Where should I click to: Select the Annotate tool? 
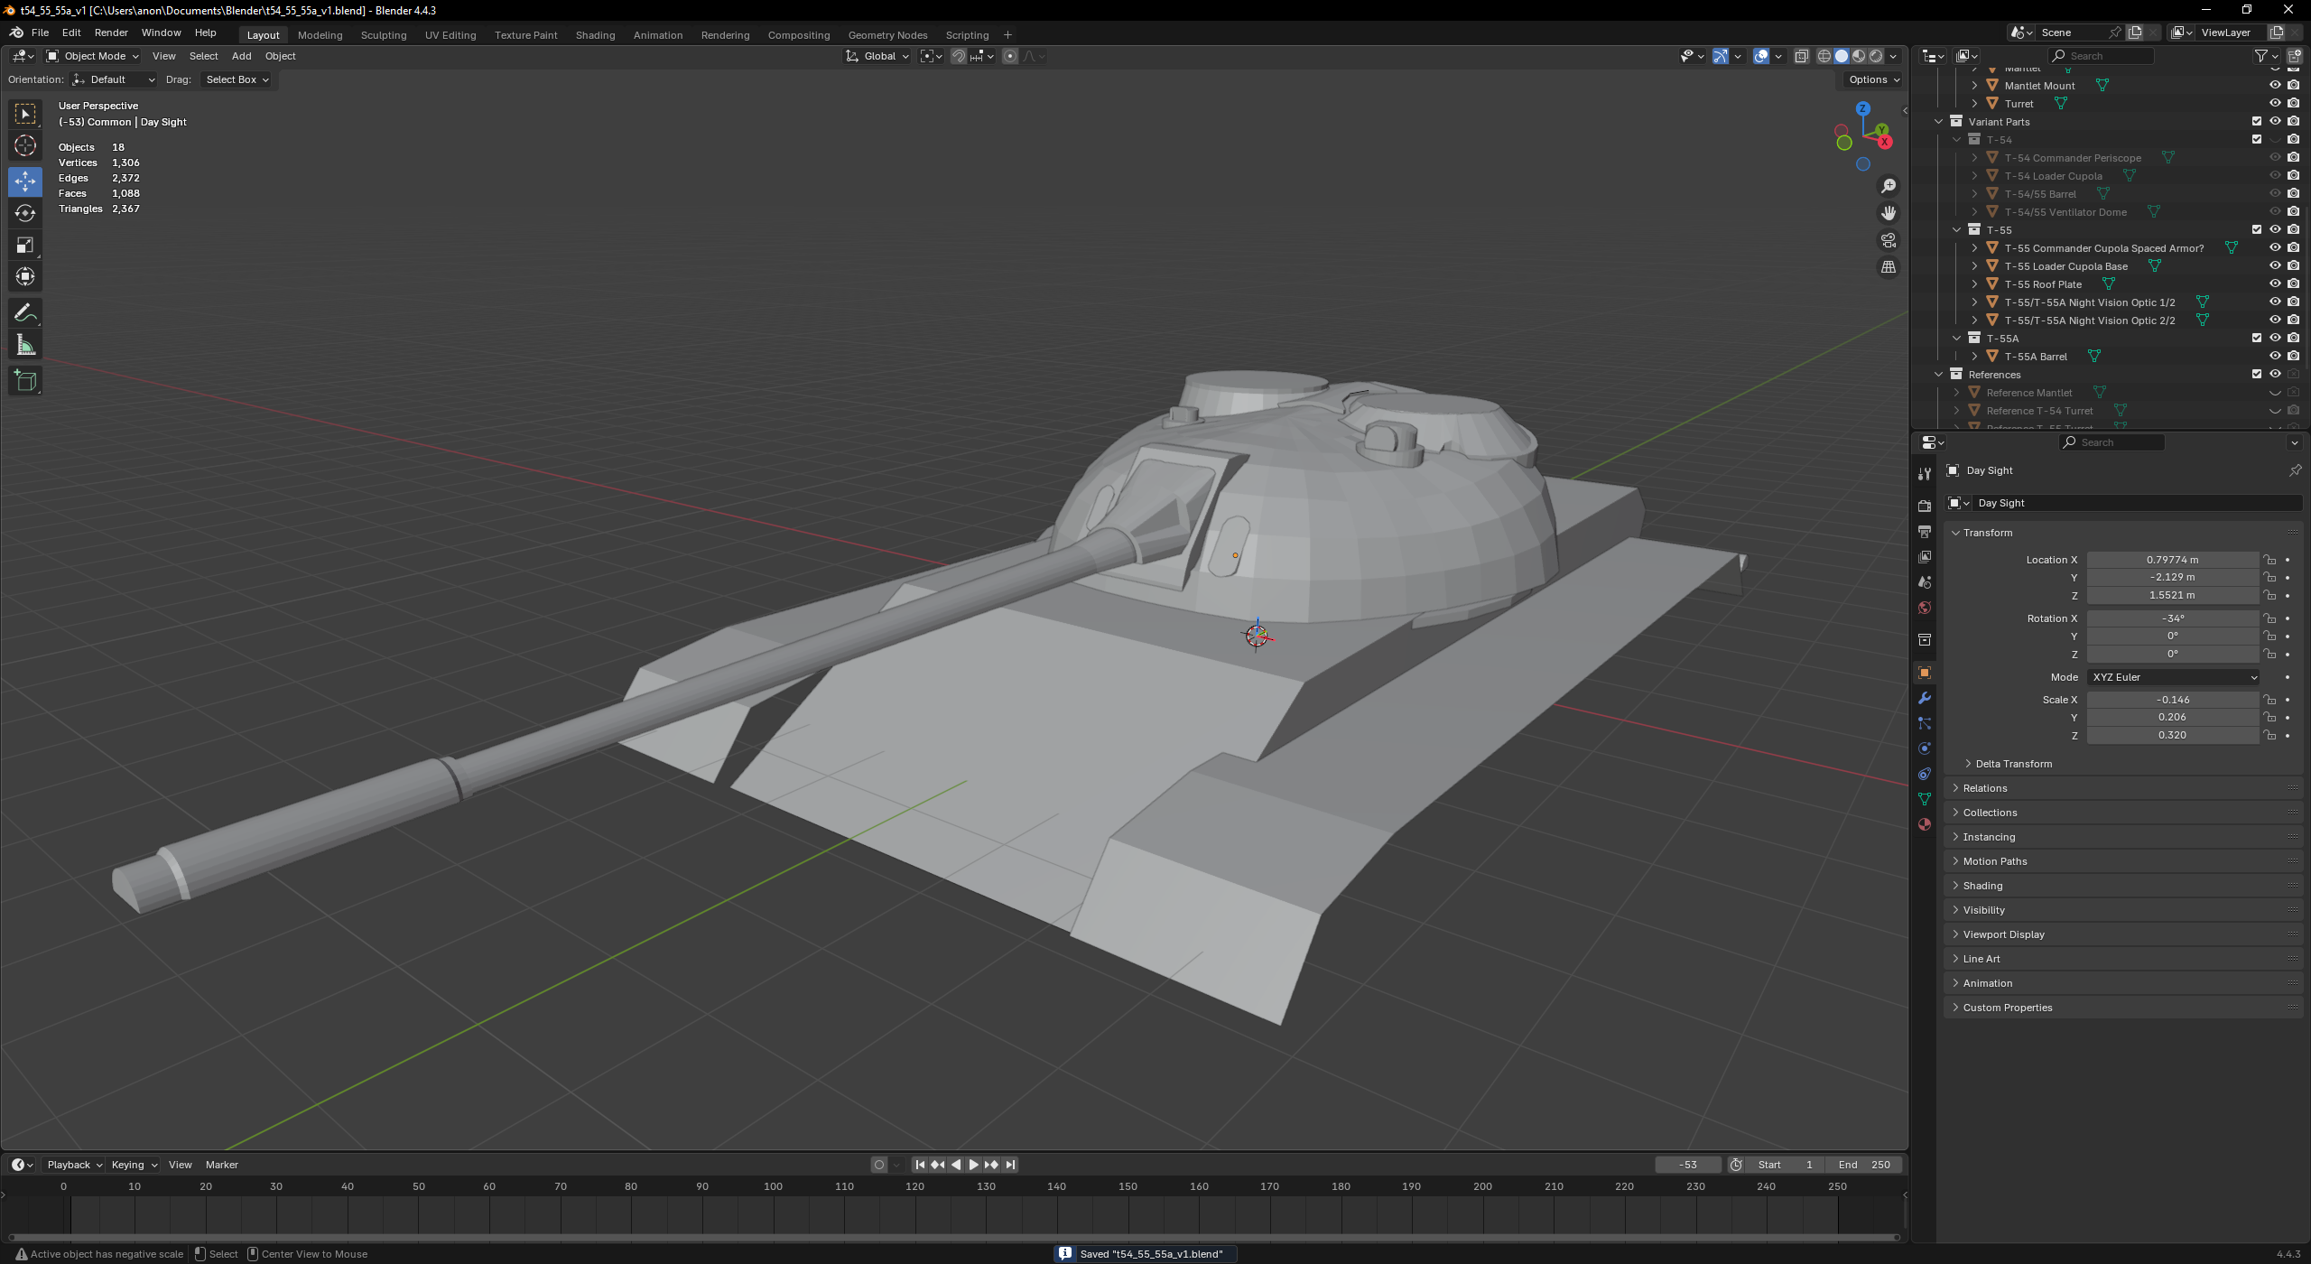point(25,313)
